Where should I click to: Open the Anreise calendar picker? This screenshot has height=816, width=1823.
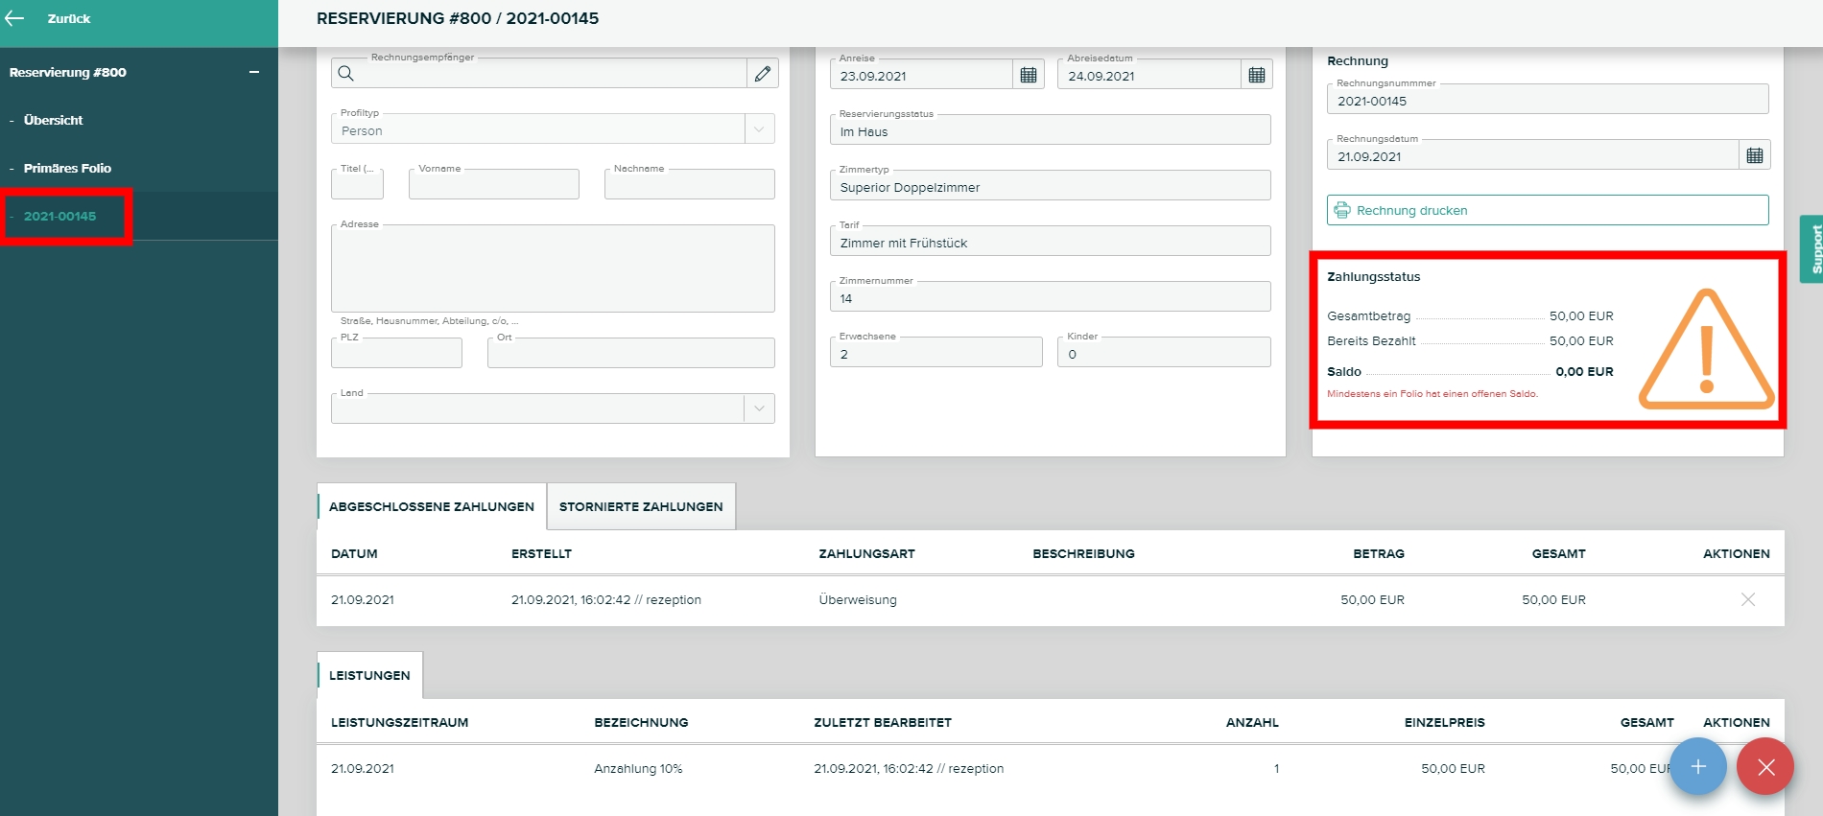tap(1029, 75)
